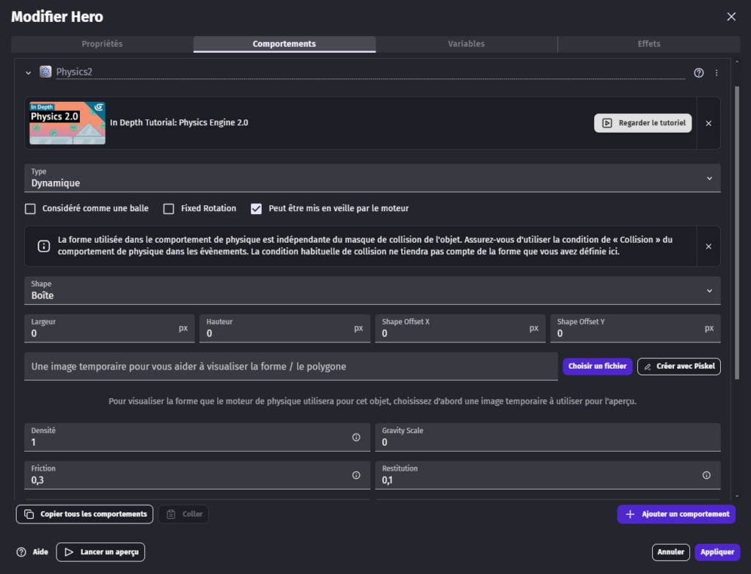The height and width of the screenshot is (574, 751).
Task: Dismiss the collision mask info notice
Action: click(x=708, y=246)
